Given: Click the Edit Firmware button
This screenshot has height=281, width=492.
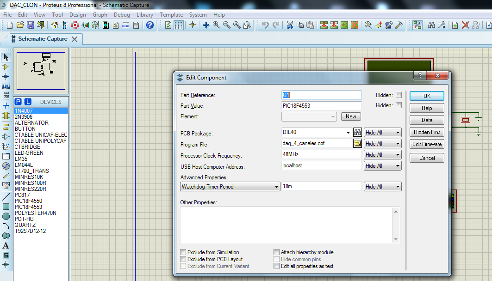Looking at the screenshot, I should pyautogui.click(x=427, y=144).
